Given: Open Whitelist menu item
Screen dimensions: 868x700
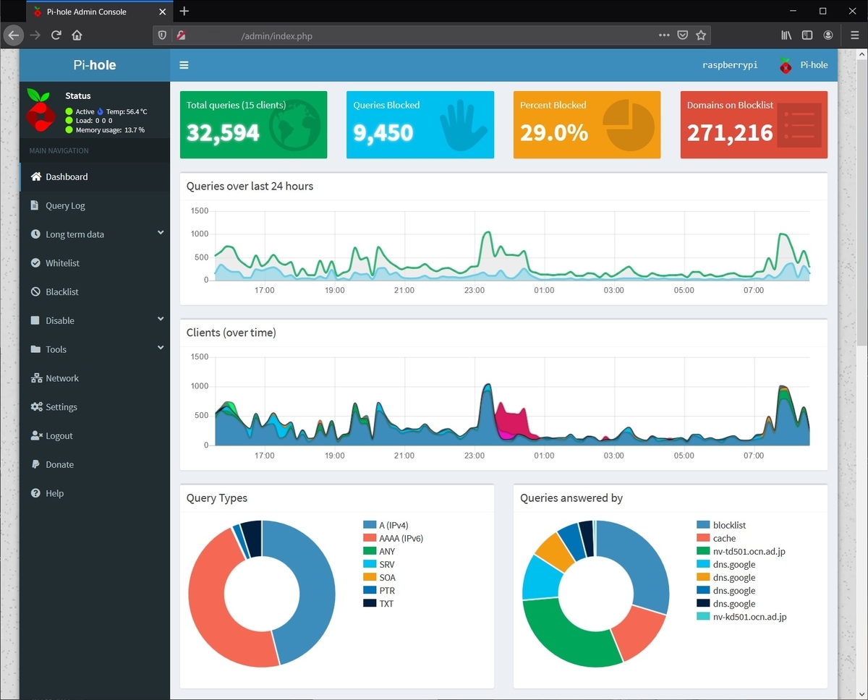Looking at the screenshot, I should pos(95,263).
